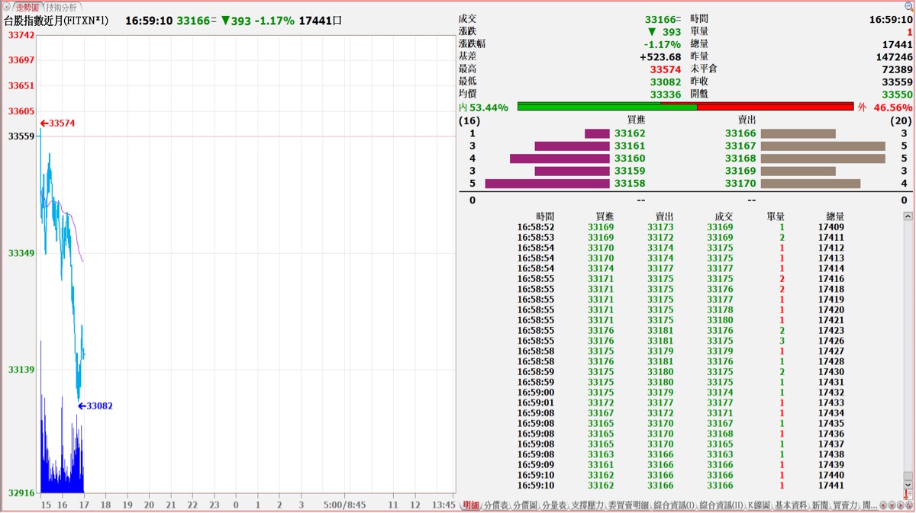Show the 新聞 tab
The image size is (916, 513).
(820, 505)
